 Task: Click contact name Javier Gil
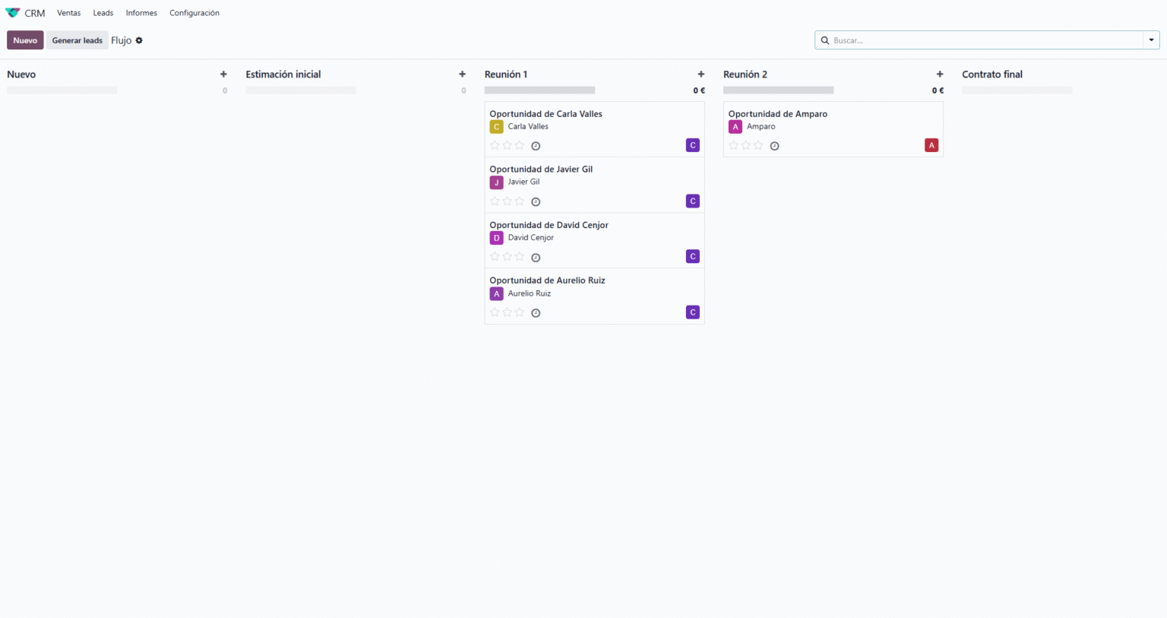point(523,182)
